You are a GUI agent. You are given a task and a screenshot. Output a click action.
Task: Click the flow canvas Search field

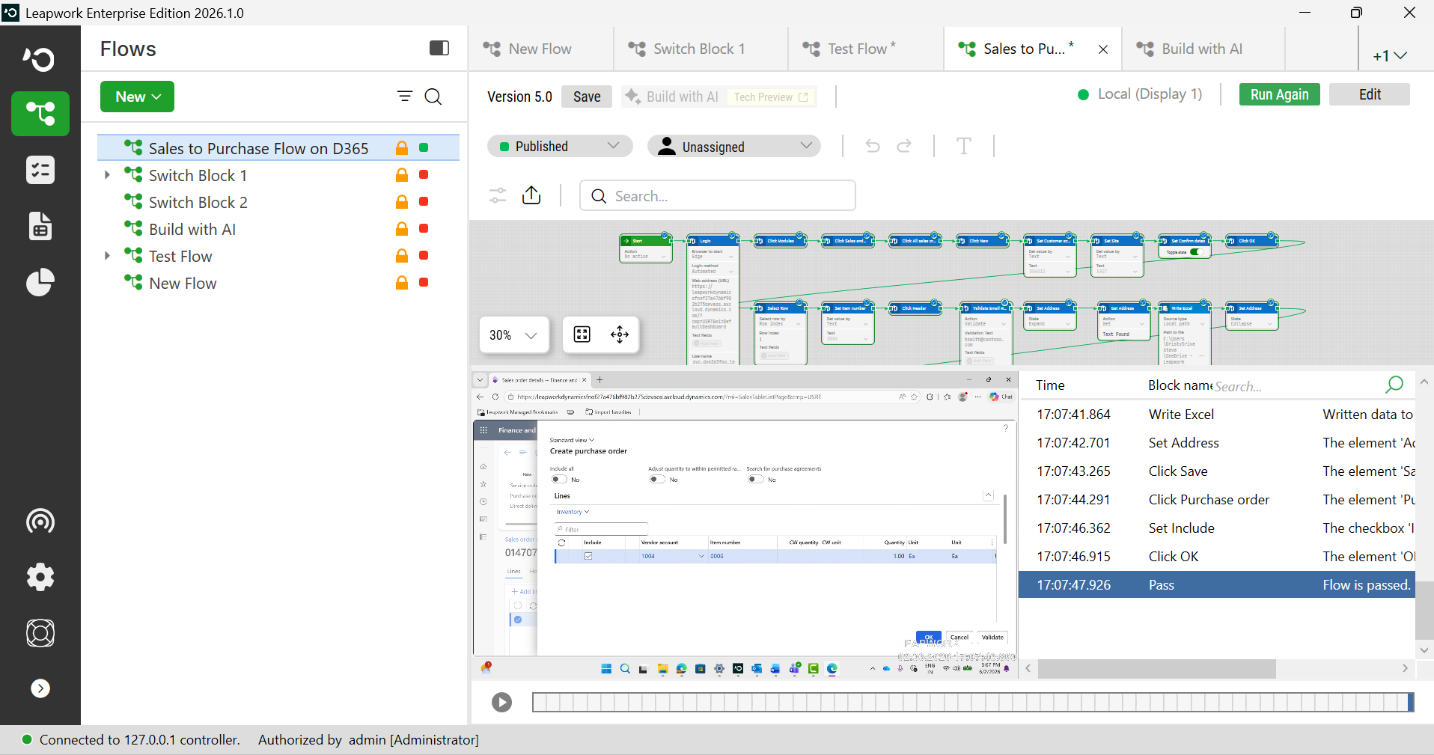point(718,196)
